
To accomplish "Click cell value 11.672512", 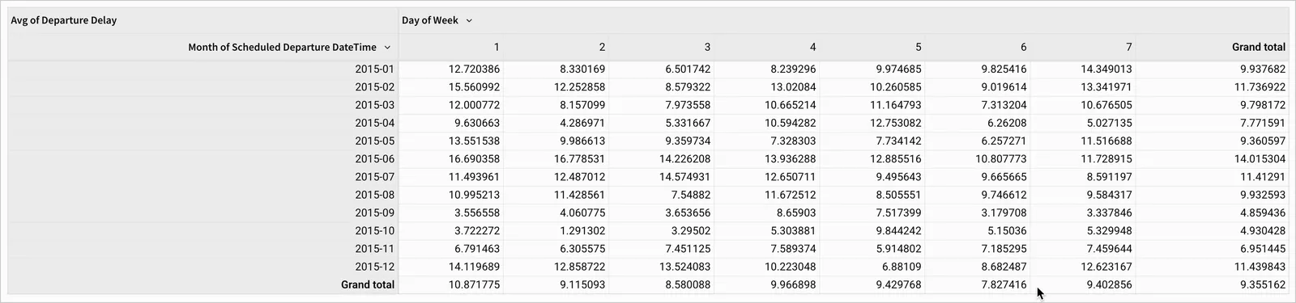I will tap(790, 195).
